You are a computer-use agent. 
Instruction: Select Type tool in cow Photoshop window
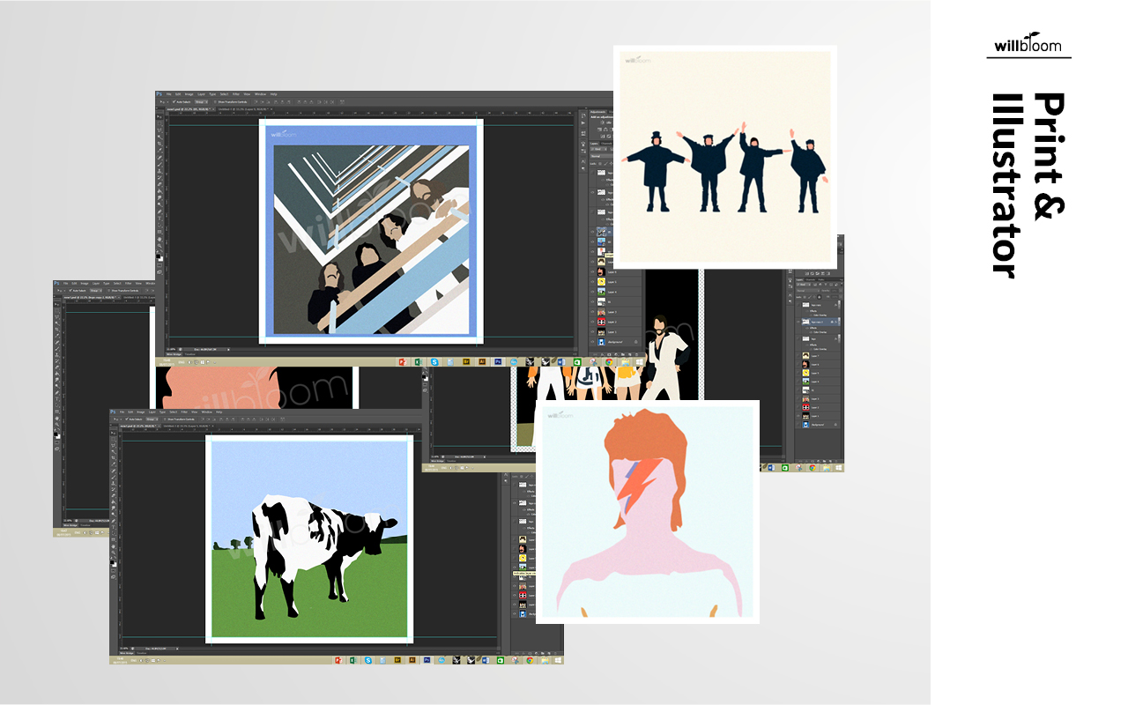click(x=113, y=527)
